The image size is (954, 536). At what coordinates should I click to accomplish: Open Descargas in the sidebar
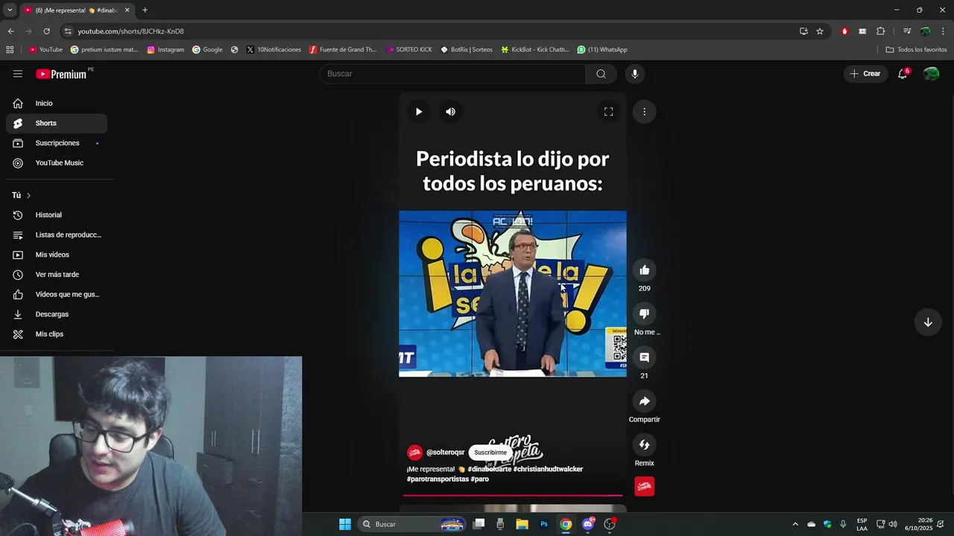point(57,314)
